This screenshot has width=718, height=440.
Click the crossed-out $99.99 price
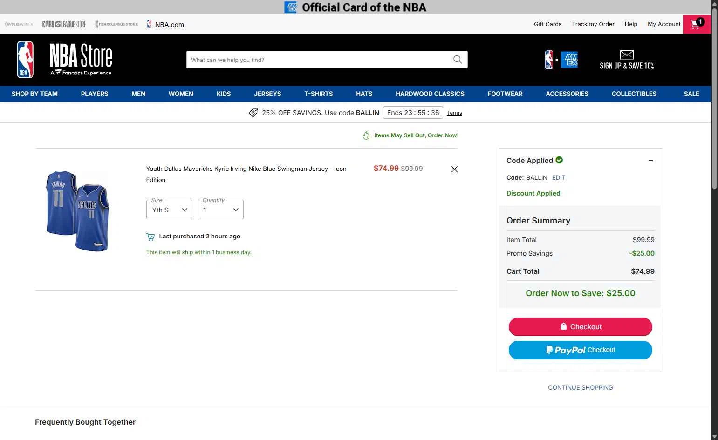pyautogui.click(x=412, y=169)
